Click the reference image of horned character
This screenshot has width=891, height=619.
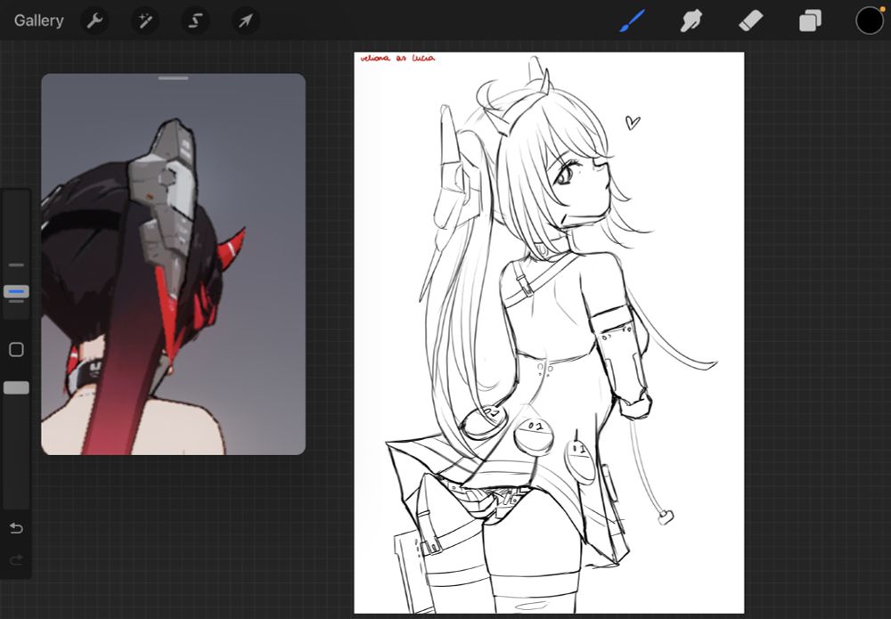tap(174, 264)
